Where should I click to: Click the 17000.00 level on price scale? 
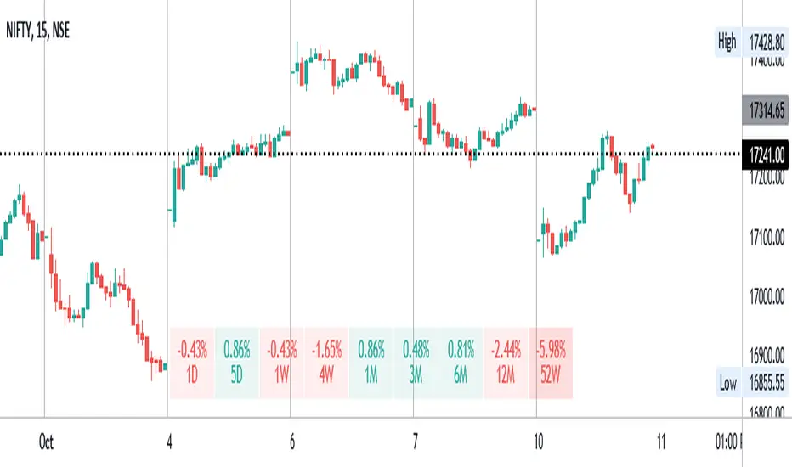click(768, 297)
